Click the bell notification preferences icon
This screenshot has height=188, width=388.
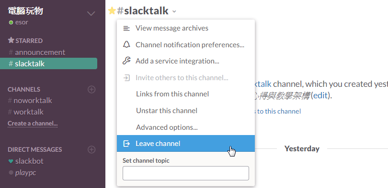coord(126,44)
